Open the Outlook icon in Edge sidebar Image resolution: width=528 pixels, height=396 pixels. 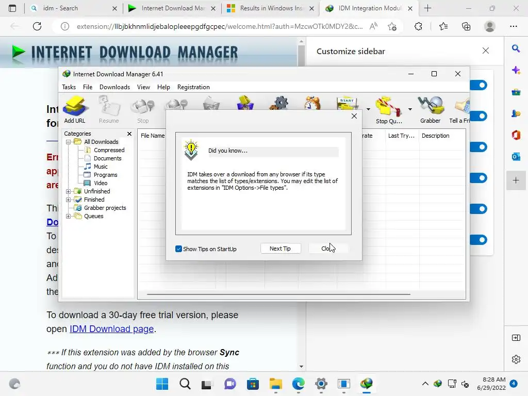[x=516, y=157]
